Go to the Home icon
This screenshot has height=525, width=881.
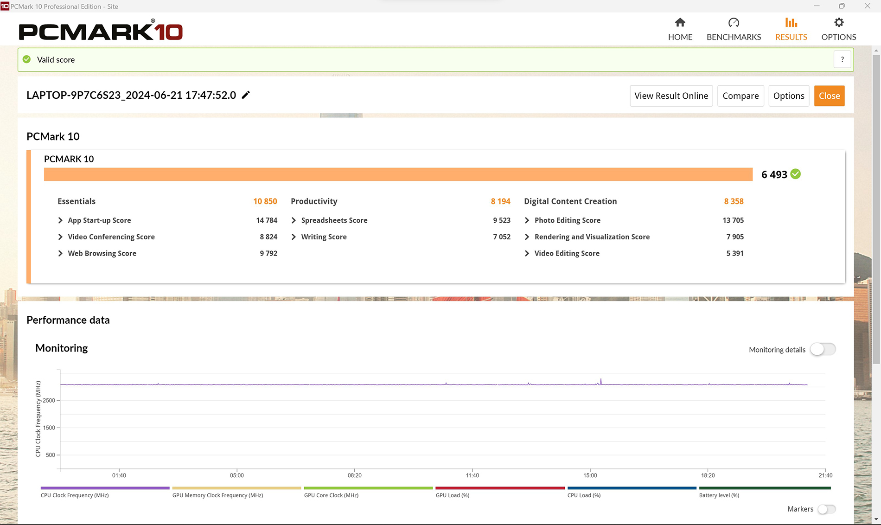[x=680, y=22]
